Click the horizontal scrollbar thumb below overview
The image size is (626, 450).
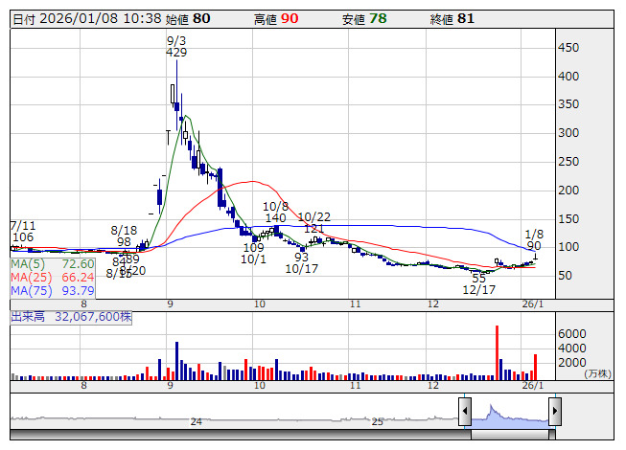pyautogui.click(x=509, y=435)
